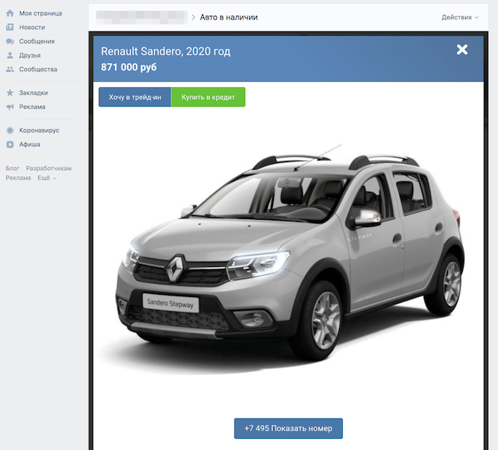Screen dimensions: 498x450
Task: Click the person icon beside Друзья
Action: 10,55
